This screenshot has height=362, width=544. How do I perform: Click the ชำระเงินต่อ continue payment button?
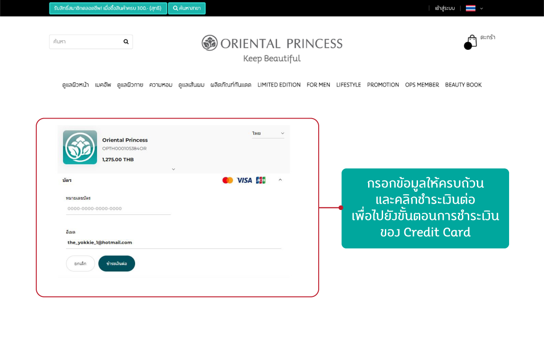(x=117, y=263)
